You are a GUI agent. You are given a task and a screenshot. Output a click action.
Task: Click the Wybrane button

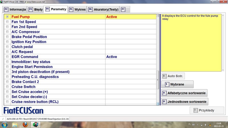click(x=177, y=84)
